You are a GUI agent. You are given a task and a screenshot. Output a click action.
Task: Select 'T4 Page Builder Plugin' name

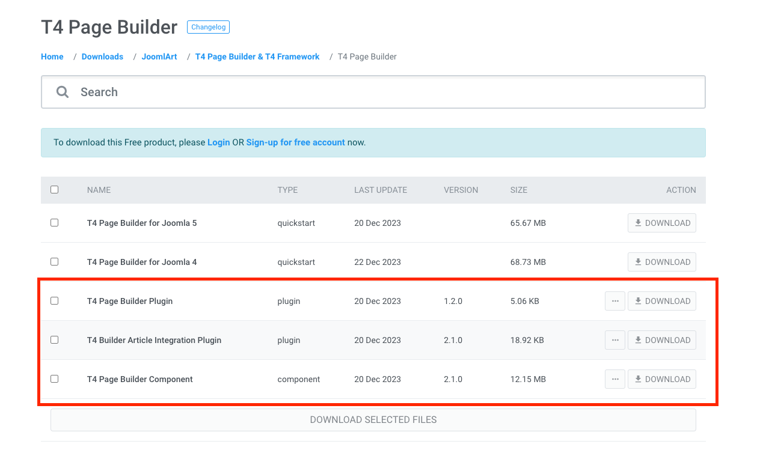pos(130,301)
